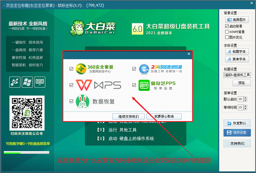The width and height of the screenshot is (256, 173).
Task: Uncheck the 360安全套装 checkbox
Action: (71, 69)
